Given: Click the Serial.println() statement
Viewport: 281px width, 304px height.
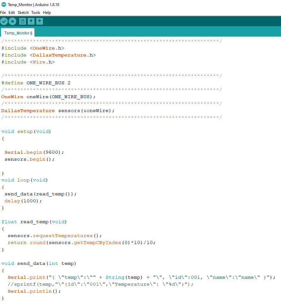Looking at the screenshot, I should tap(34, 291).
